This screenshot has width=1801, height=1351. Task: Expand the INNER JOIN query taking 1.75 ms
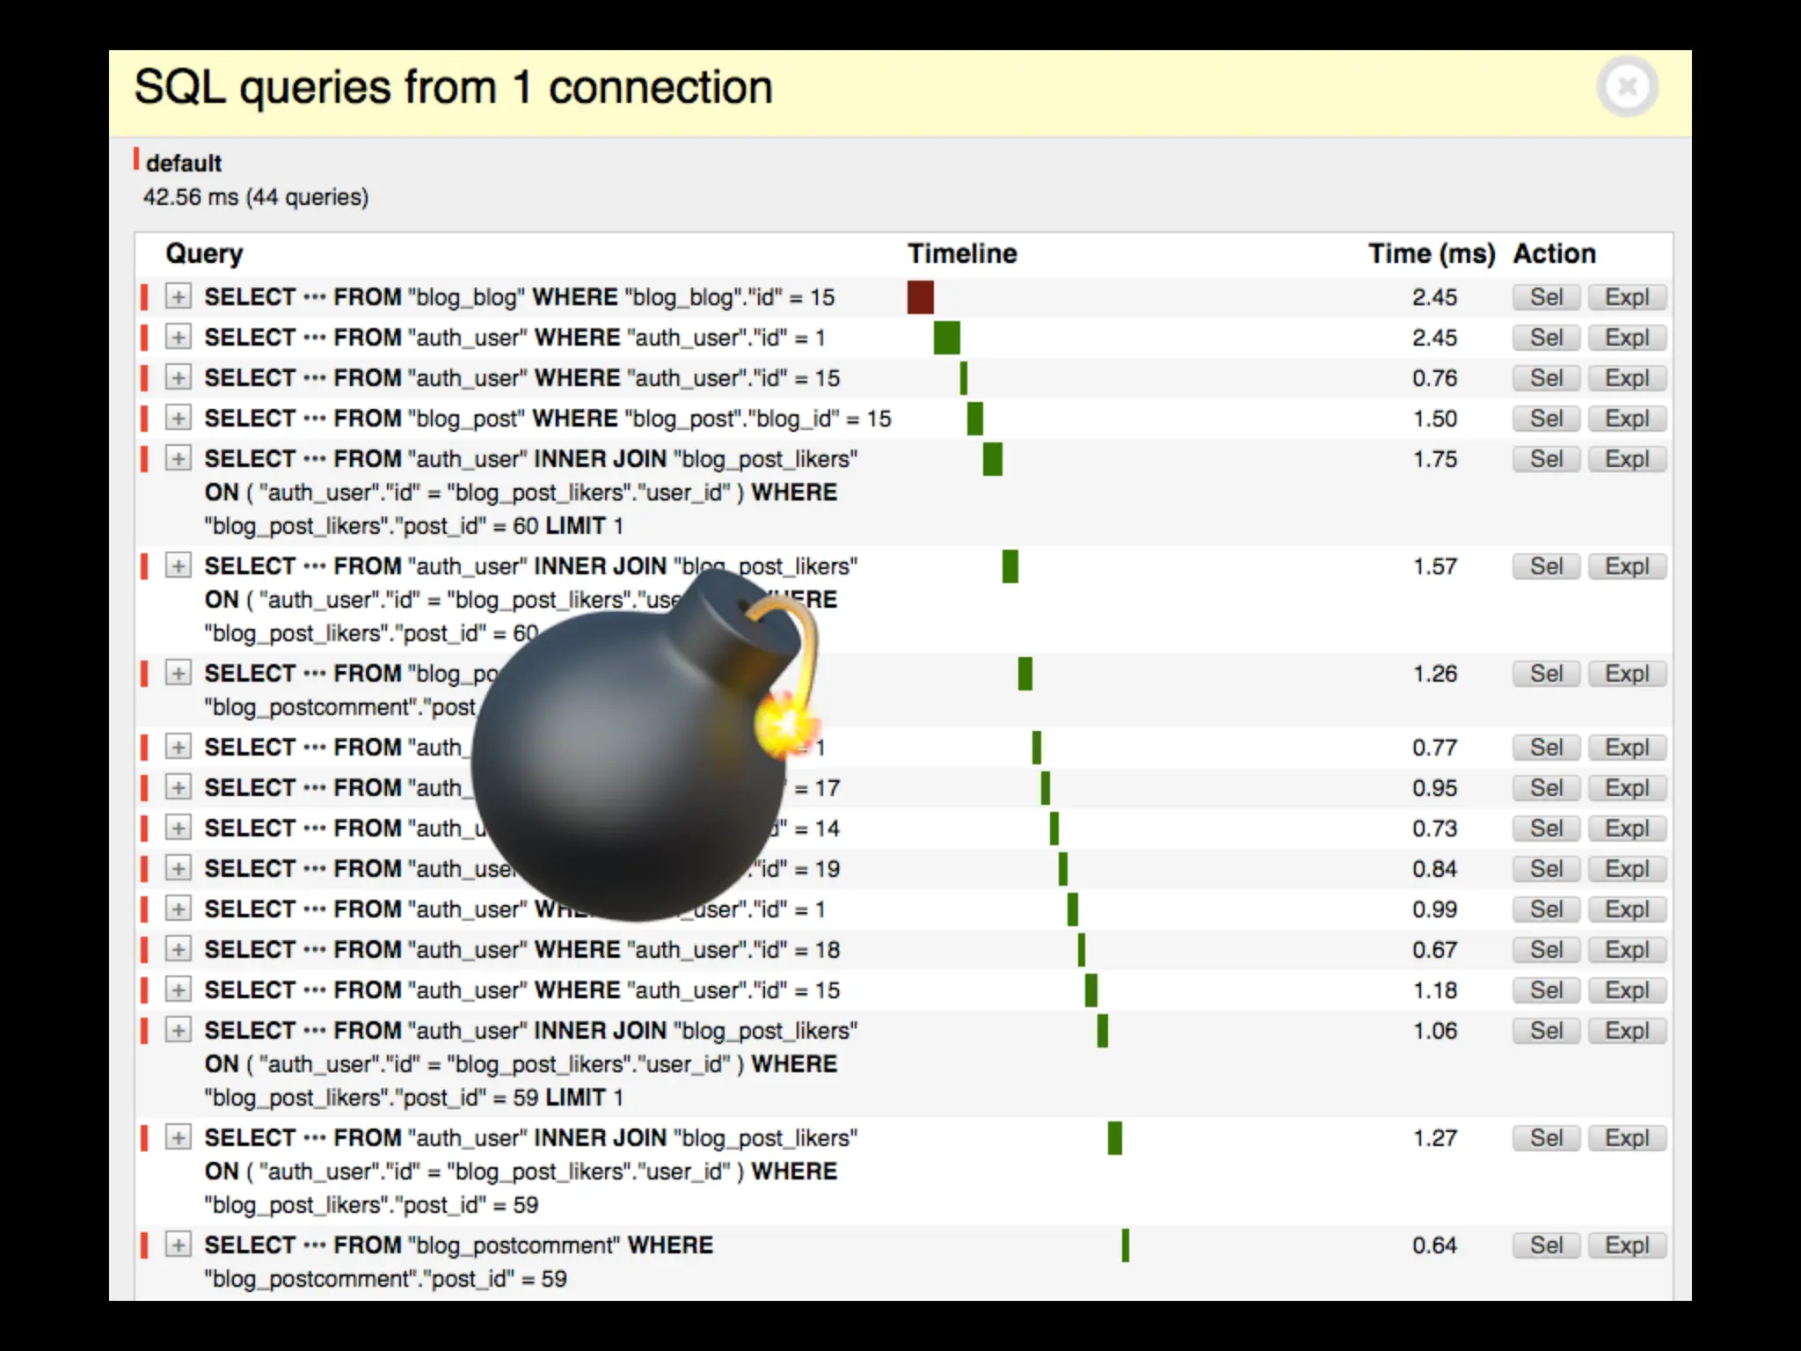(x=179, y=458)
